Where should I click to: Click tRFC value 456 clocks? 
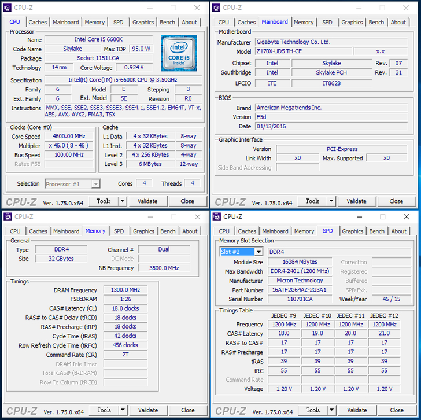click(x=125, y=345)
